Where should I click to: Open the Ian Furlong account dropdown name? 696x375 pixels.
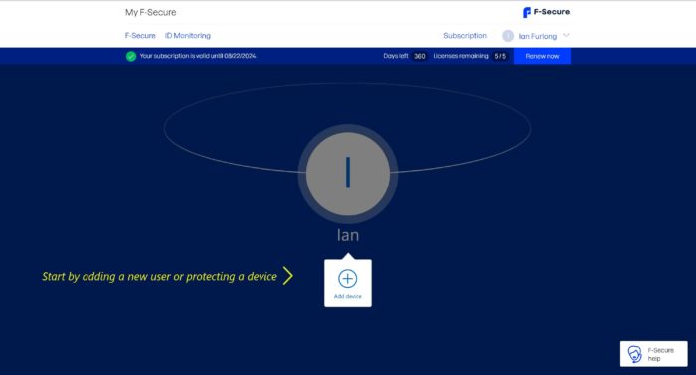[x=538, y=36]
